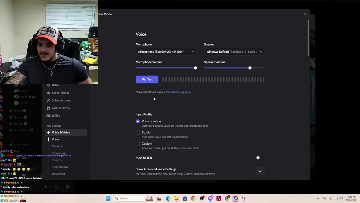This screenshot has width=360, height=203.
Task: Switch to the Streaming sub-tab
Action: (x=58, y=153)
